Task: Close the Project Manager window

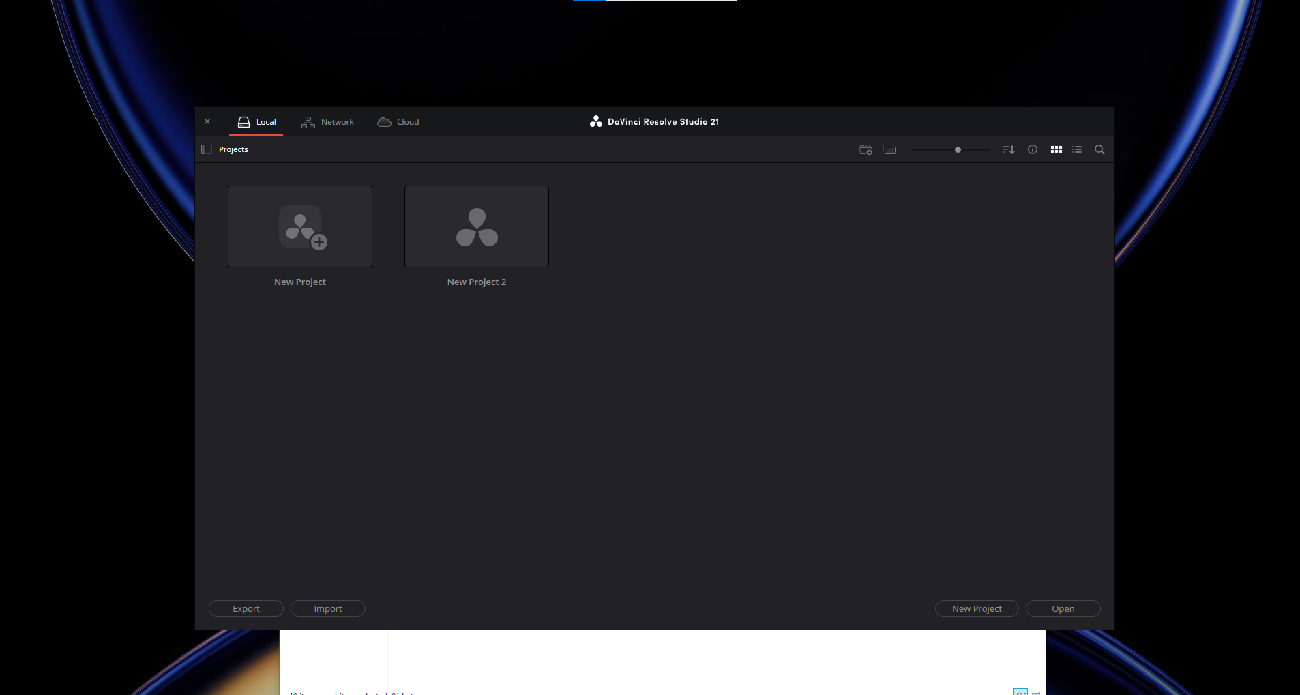Action: (207, 121)
